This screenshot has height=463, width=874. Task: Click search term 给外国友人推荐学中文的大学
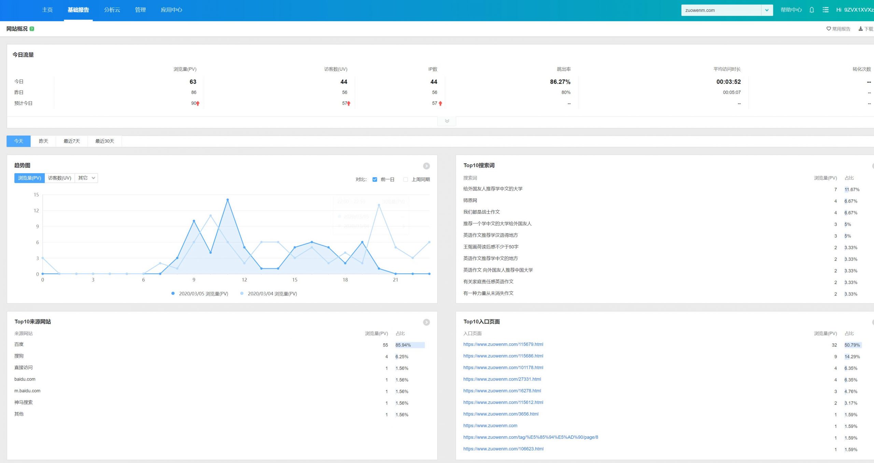(493, 189)
